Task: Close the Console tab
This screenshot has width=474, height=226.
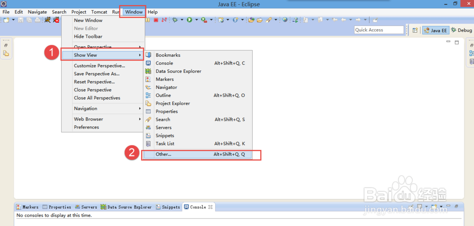Action: click(211, 207)
